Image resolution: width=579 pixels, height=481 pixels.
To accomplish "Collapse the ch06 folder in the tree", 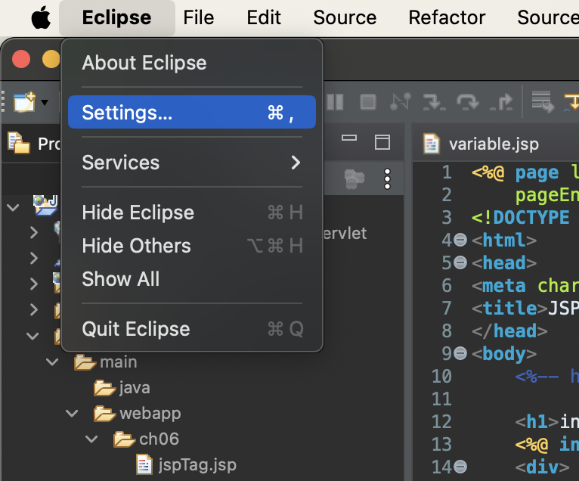I will click(x=91, y=439).
